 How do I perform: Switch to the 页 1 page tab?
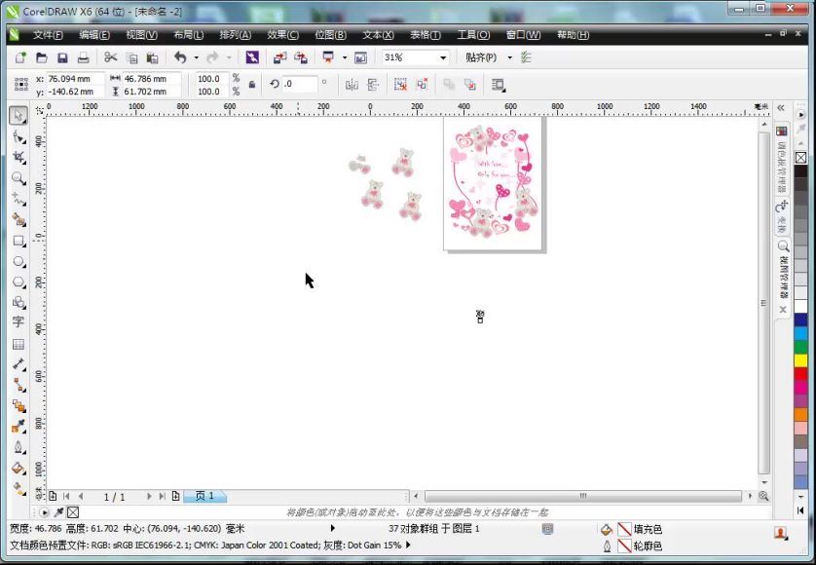click(205, 496)
